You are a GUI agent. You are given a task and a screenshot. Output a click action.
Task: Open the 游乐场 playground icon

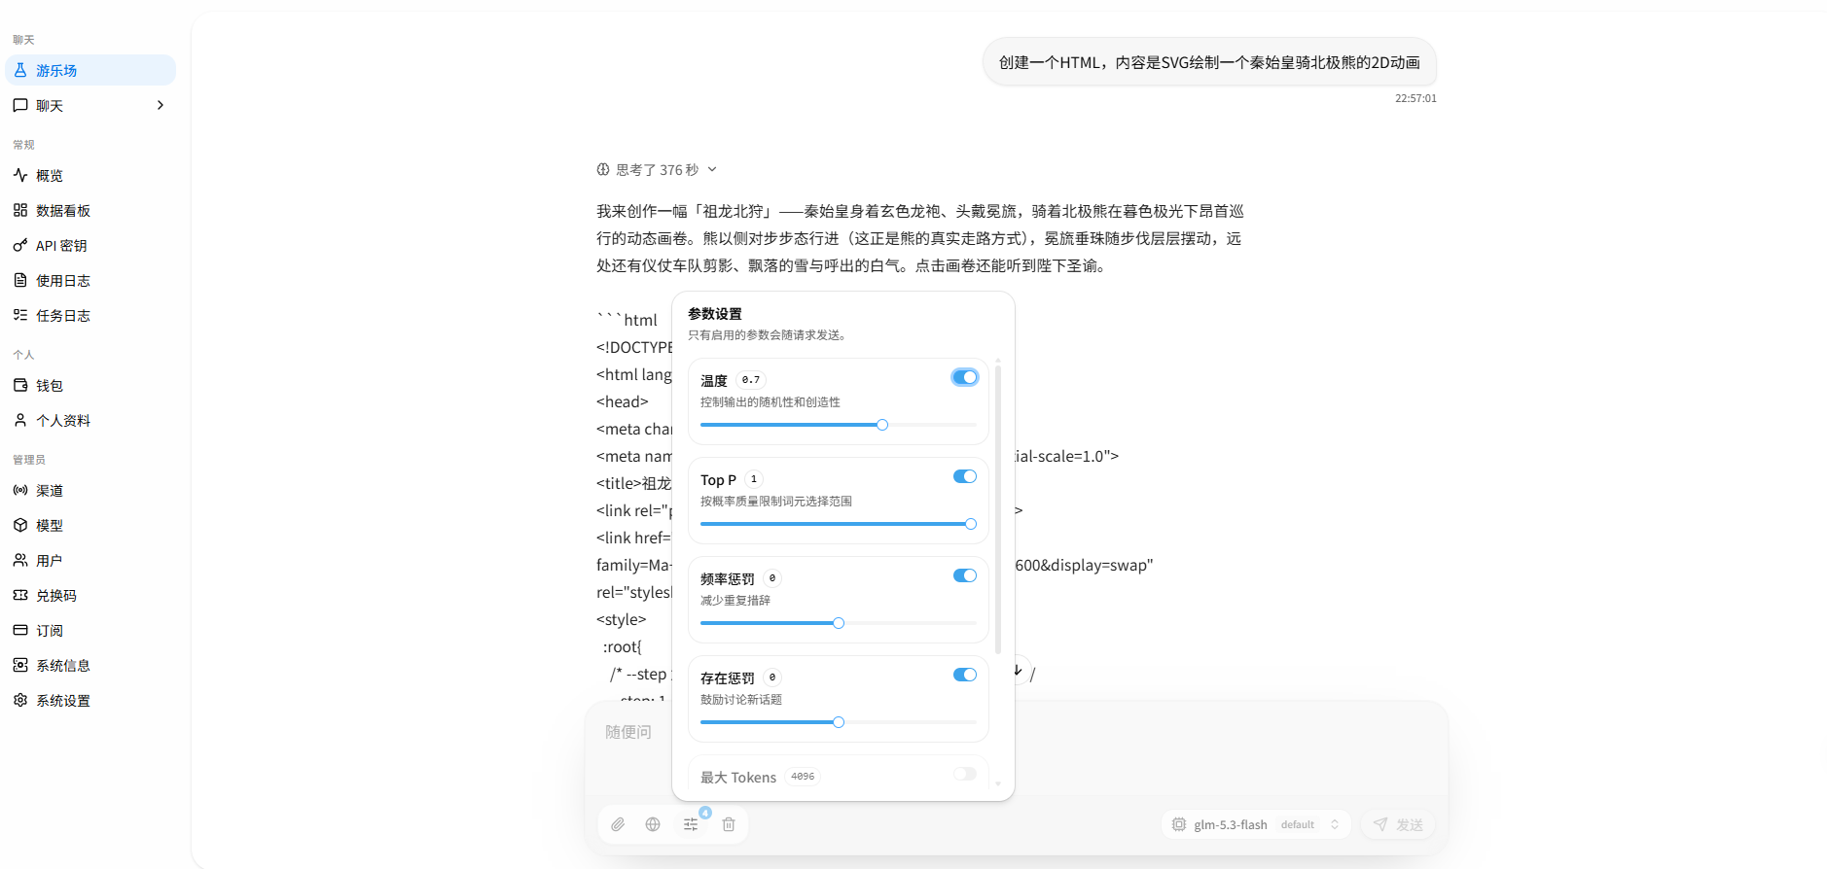(x=20, y=70)
